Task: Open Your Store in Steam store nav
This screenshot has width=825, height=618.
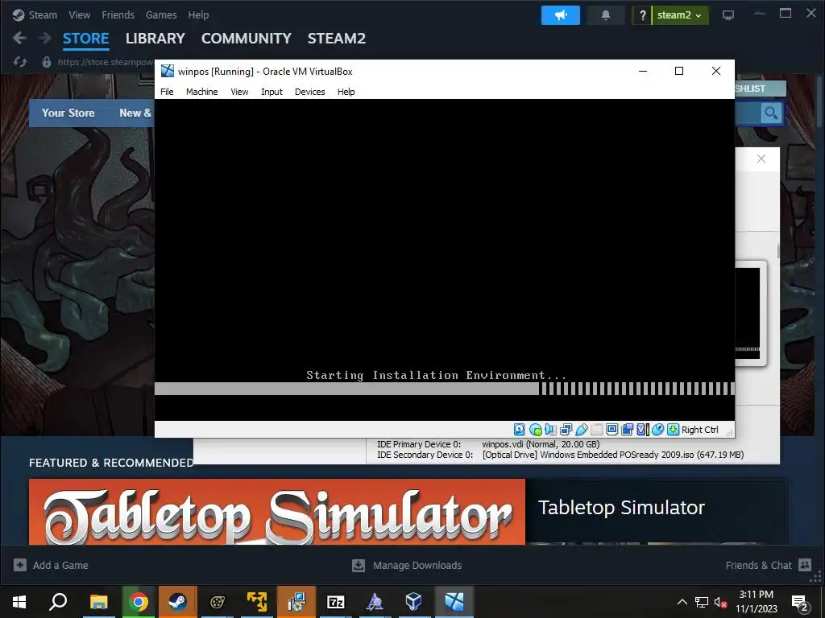Action: (68, 113)
